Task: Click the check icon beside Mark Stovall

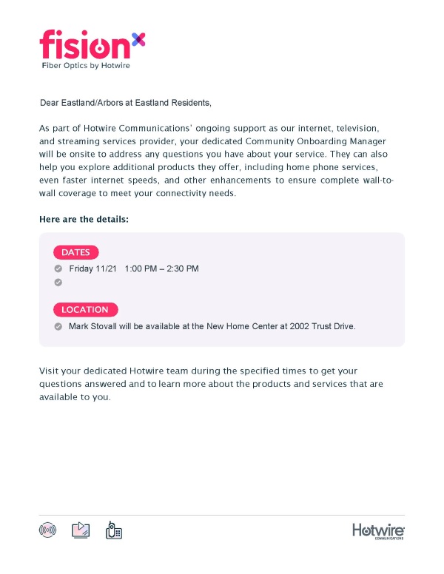Action: (x=58, y=325)
